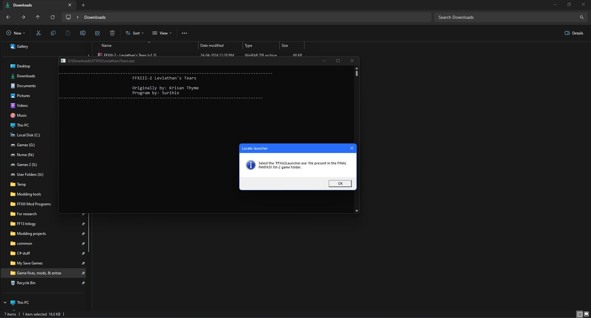Open the Sort dropdown menu
Image resolution: width=591 pixels, height=318 pixels.
(135, 33)
